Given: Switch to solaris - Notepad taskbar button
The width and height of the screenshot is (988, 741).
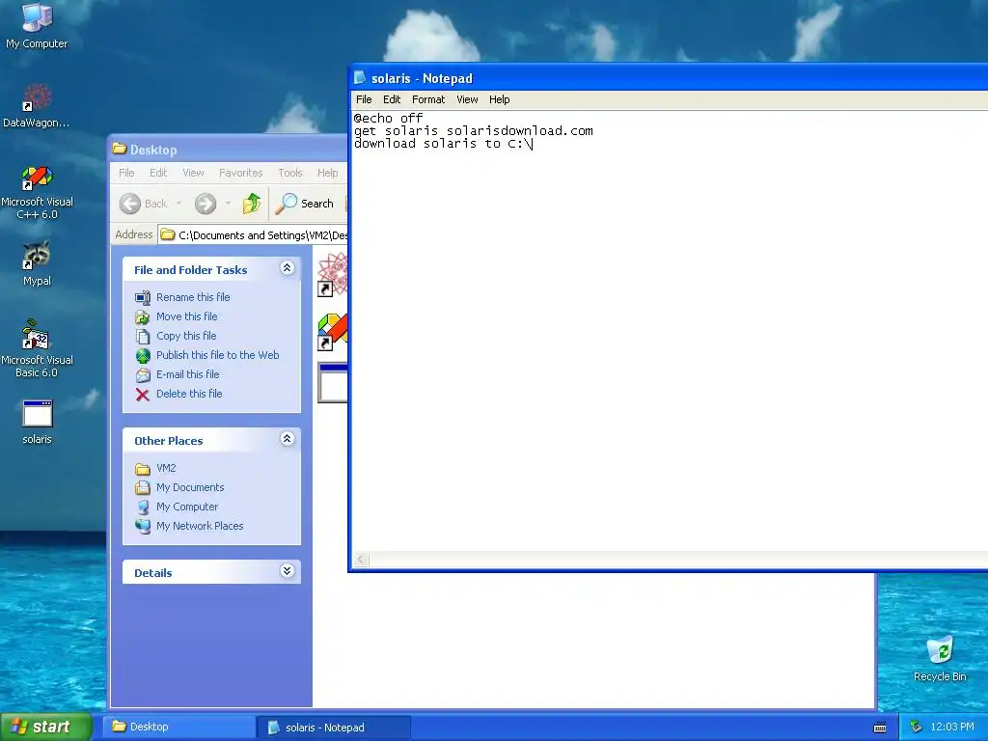Looking at the screenshot, I should click(334, 727).
